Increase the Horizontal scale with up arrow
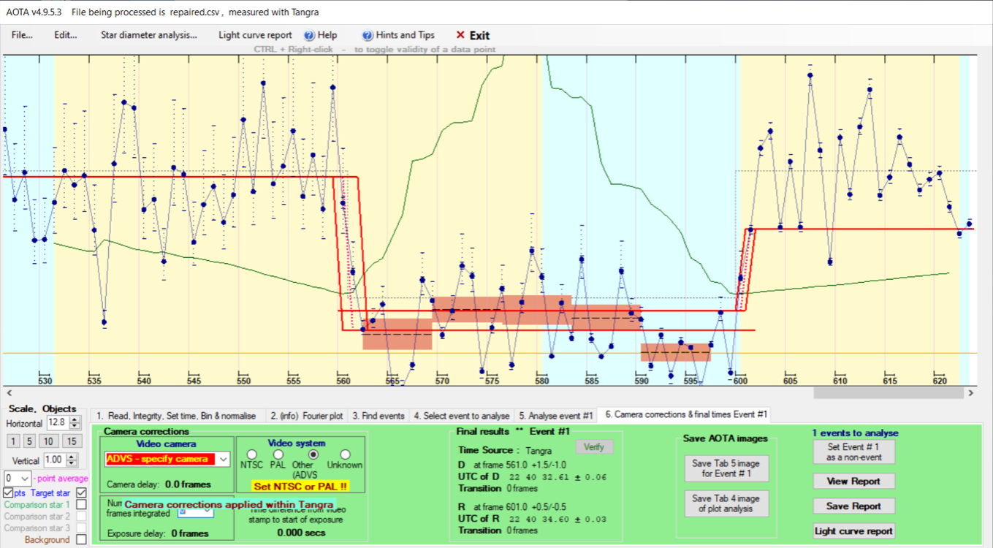 pos(75,419)
